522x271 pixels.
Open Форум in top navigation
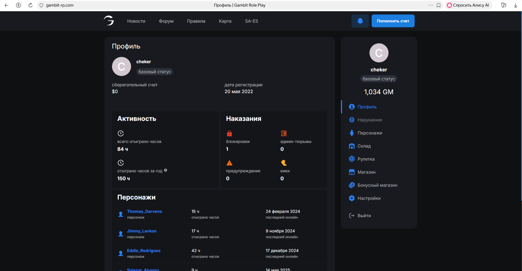[166, 21]
